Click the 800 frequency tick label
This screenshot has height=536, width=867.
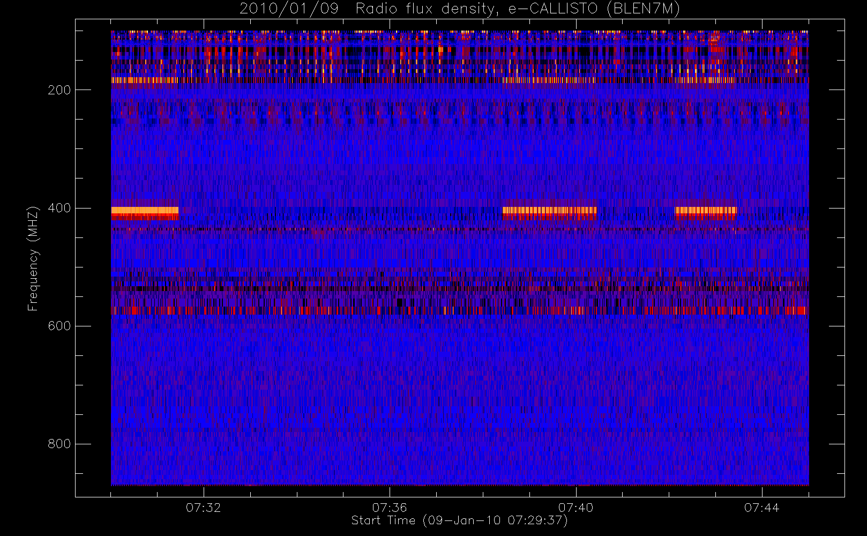click(59, 444)
